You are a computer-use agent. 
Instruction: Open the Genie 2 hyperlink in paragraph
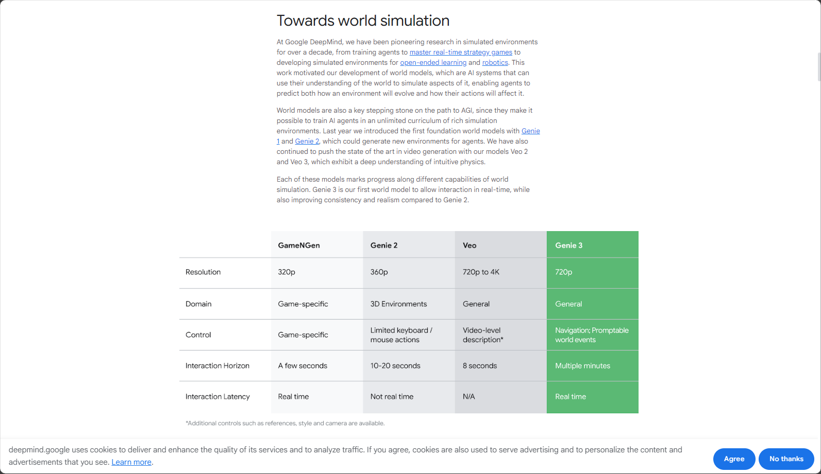pyautogui.click(x=307, y=141)
